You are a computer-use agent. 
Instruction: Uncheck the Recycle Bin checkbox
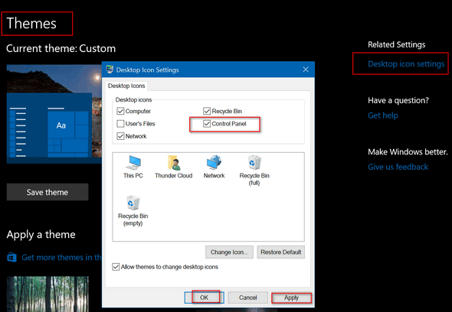click(207, 111)
